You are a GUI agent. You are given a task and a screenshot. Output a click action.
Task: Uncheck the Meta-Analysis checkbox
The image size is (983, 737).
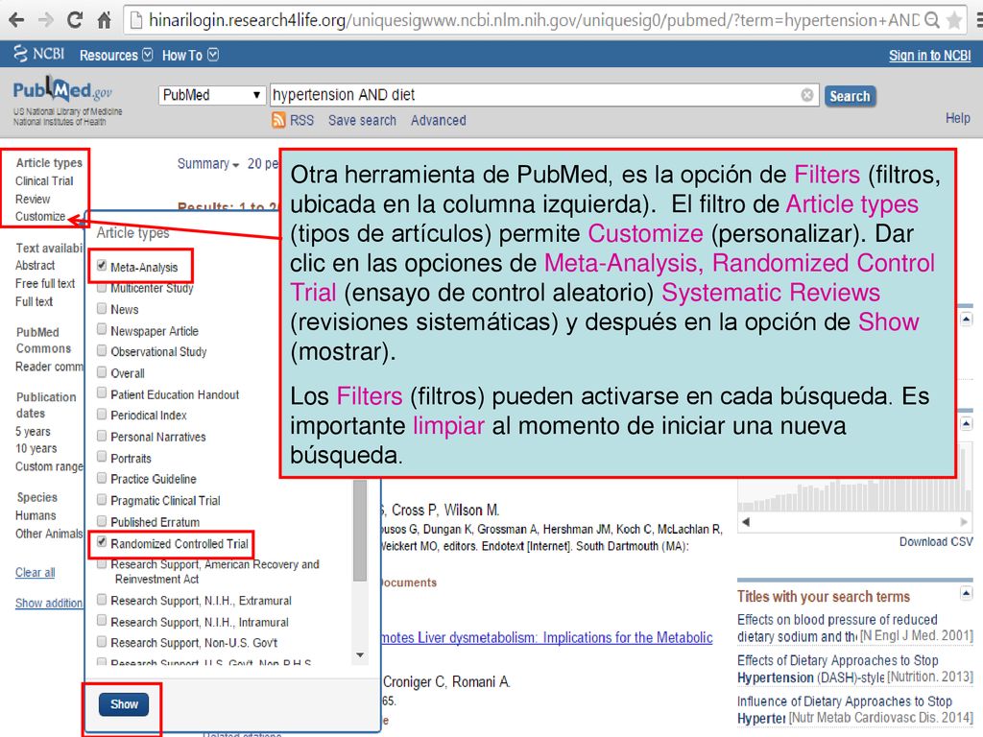[102, 266]
